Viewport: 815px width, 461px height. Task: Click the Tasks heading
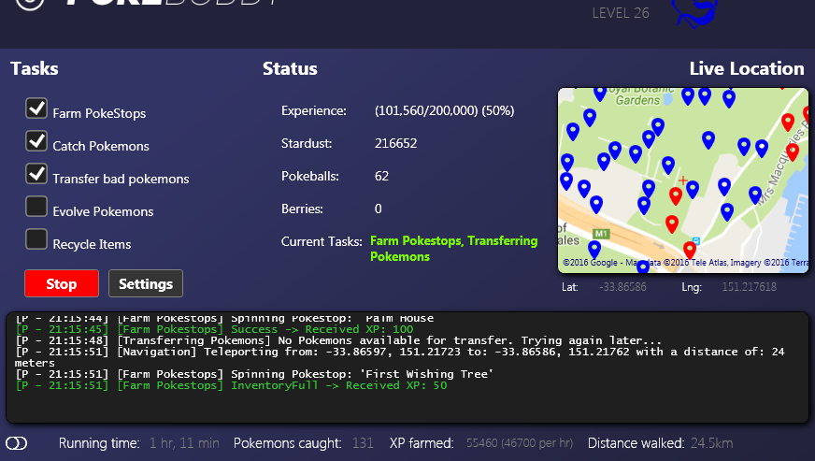[35, 68]
